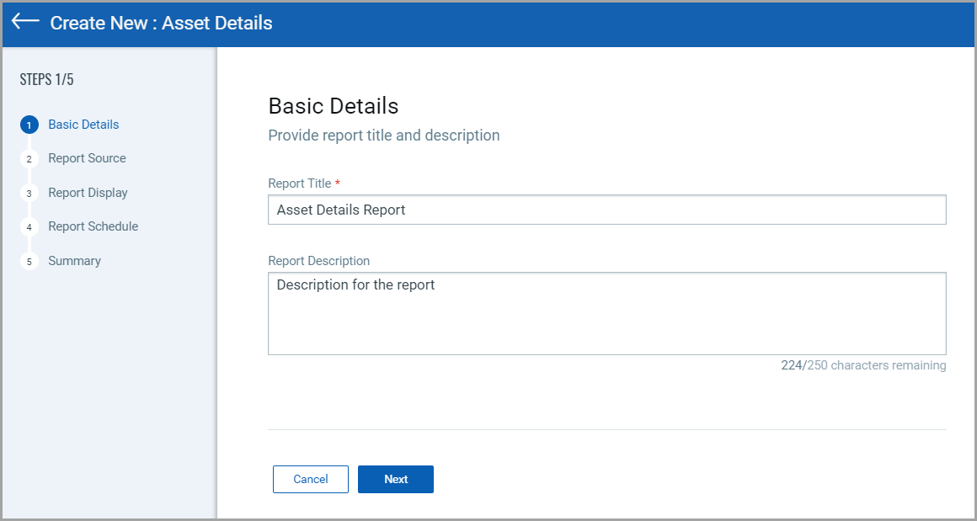Image resolution: width=977 pixels, height=521 pixels.
Task: Click the "STEPS 1/5" progress text
Action: pyautogui.click(x=46, y=80)
